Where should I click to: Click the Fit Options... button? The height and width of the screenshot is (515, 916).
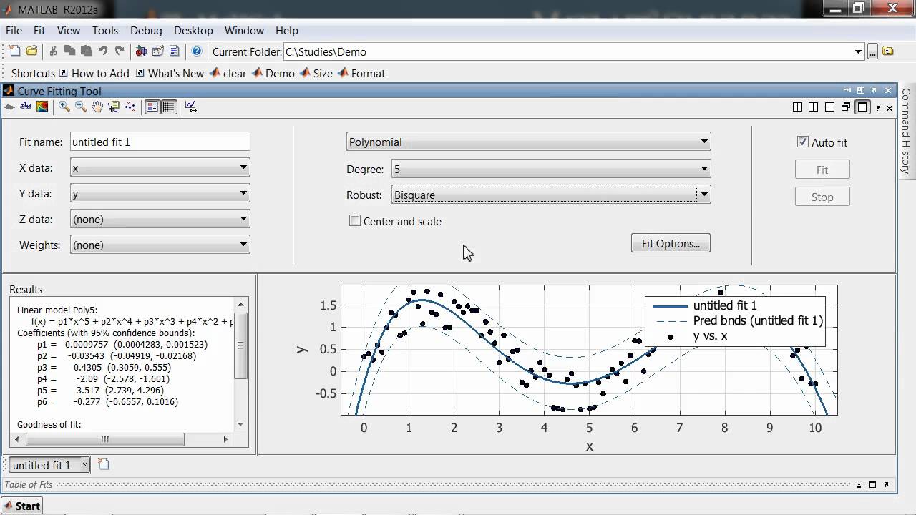tap(671, 243)
